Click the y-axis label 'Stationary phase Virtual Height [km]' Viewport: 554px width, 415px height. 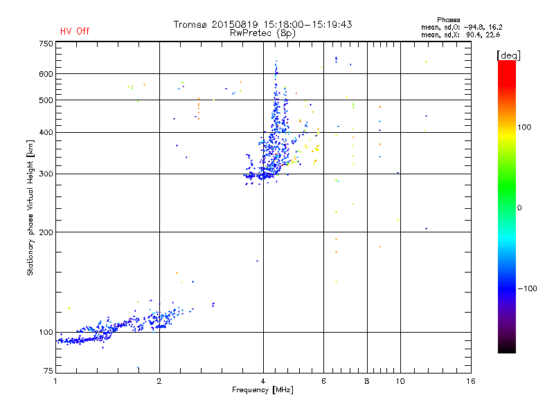point(30,207)
